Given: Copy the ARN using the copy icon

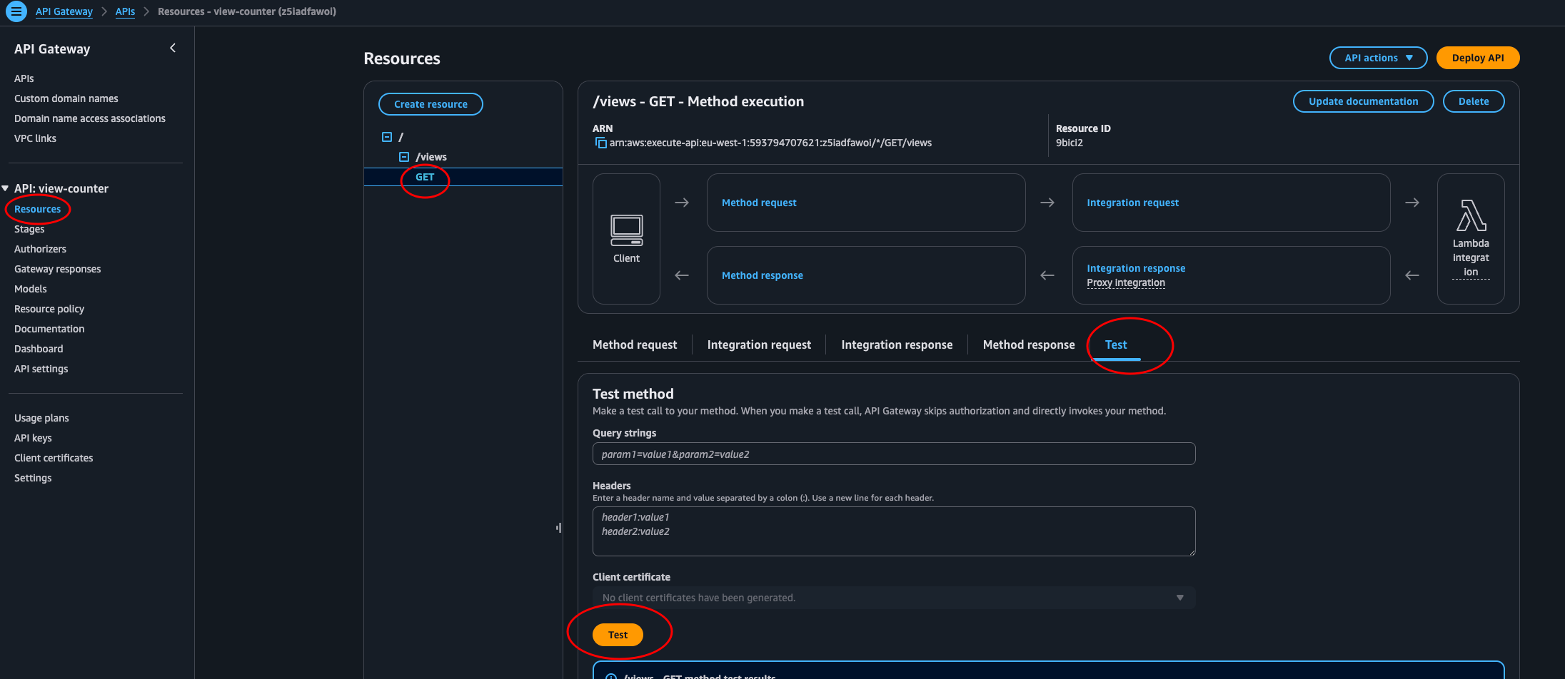Looking at the screenshot, I should point(600,142).
